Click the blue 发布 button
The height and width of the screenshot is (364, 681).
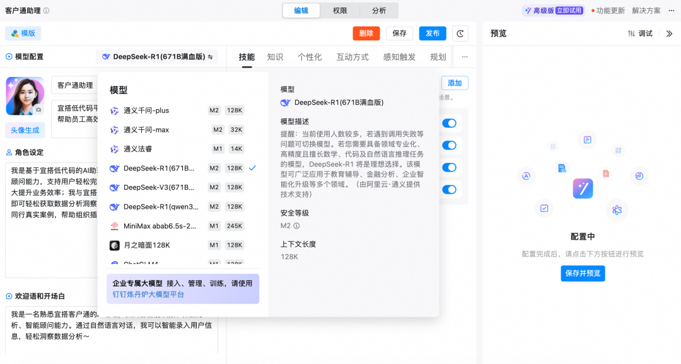point(433,33)
